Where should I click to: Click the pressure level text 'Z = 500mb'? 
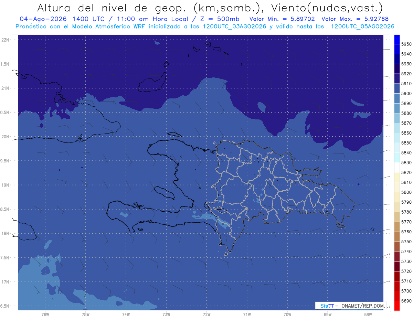(x=218, y=19)
